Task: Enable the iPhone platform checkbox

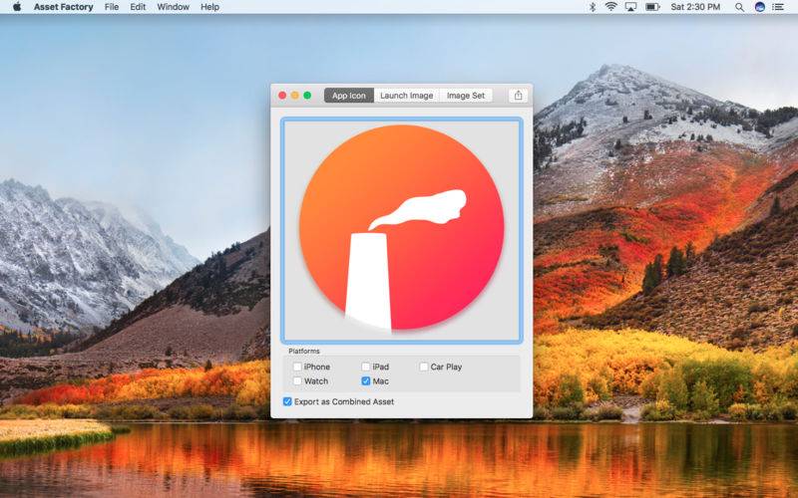Action: coord(297,367)
